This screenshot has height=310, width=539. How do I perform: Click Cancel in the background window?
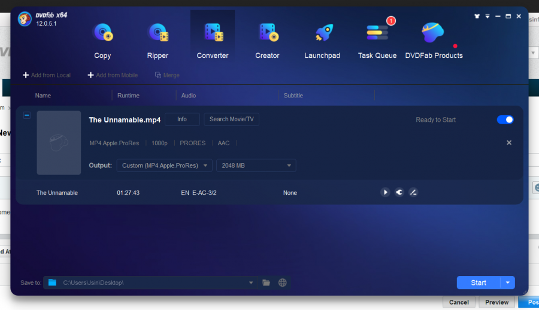pyautogui.click(x=459, y=302)
